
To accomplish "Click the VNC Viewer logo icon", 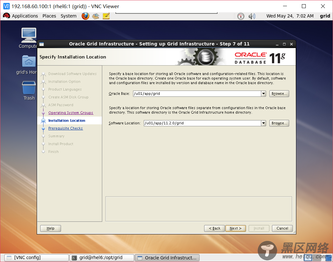I will click(6, 6).
